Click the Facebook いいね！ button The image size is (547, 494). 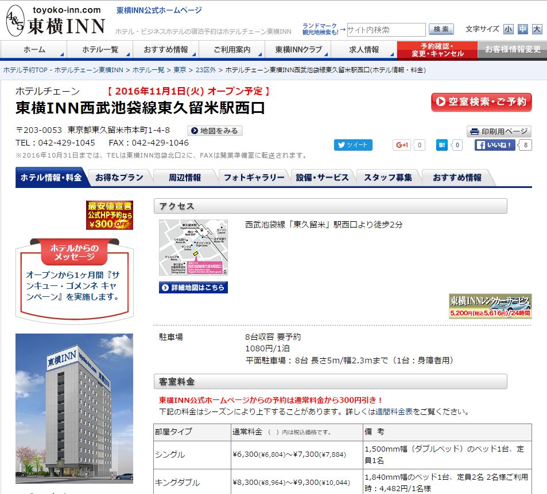click(495, 145)
